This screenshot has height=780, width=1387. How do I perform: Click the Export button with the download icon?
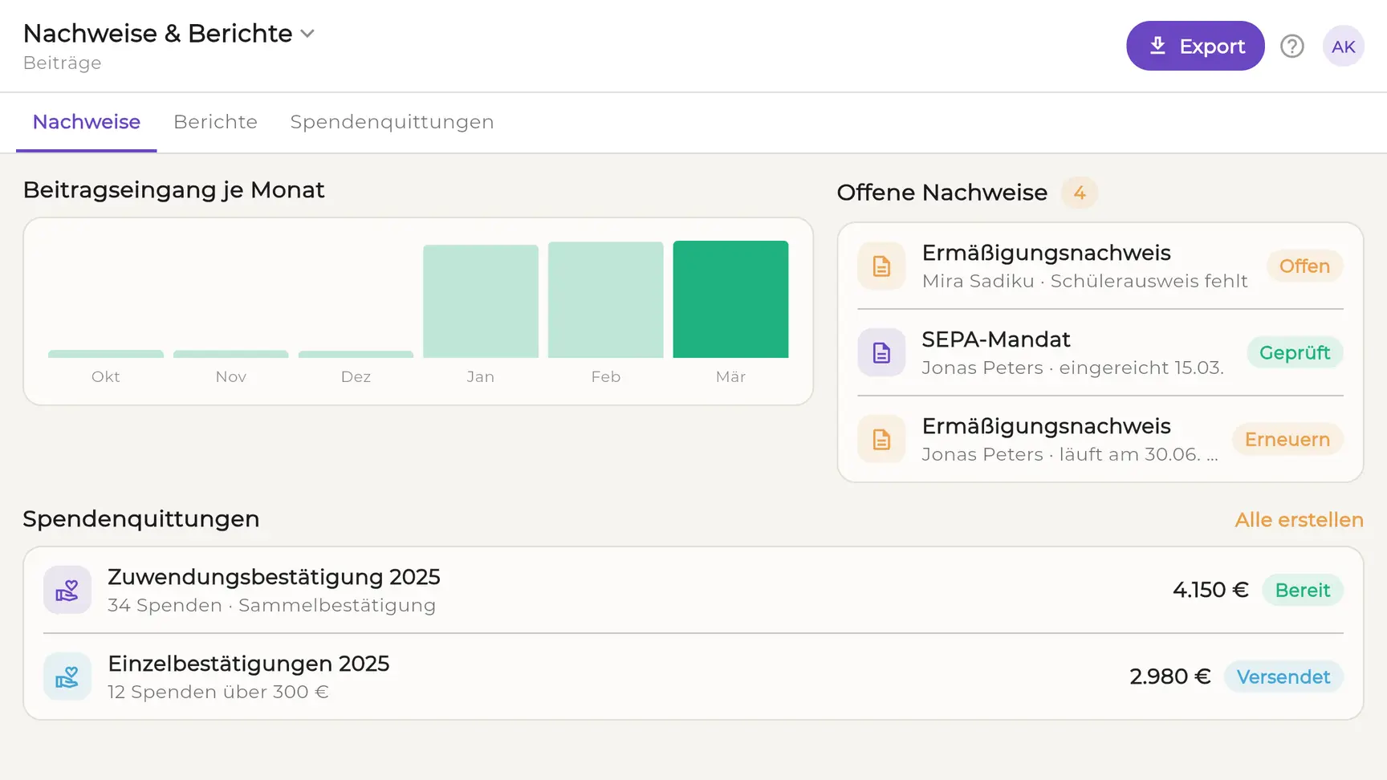coord(1195,46)
